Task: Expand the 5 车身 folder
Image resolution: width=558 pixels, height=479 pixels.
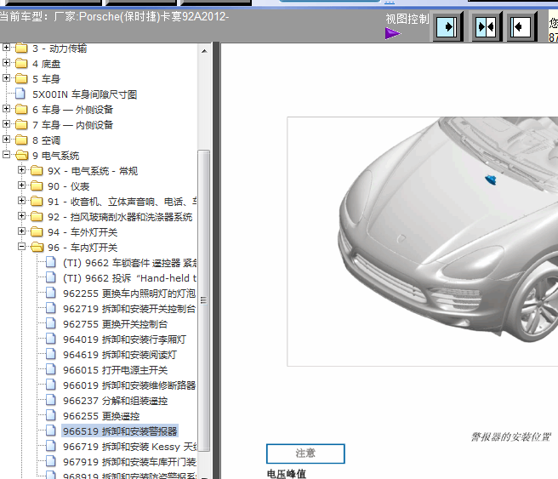Action: (x=6, y=78)
